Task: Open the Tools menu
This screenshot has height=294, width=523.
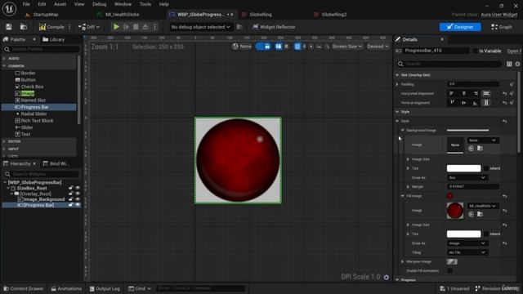Action: pos(145,4)
